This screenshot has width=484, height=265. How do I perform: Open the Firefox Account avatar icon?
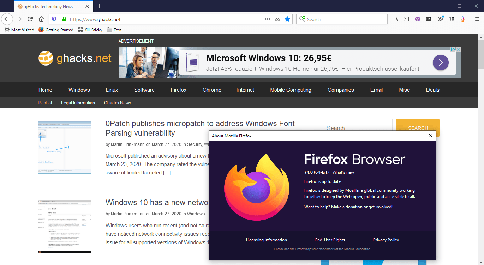440,19
